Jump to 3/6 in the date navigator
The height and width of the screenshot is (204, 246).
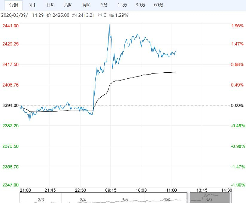click(166, 199)
